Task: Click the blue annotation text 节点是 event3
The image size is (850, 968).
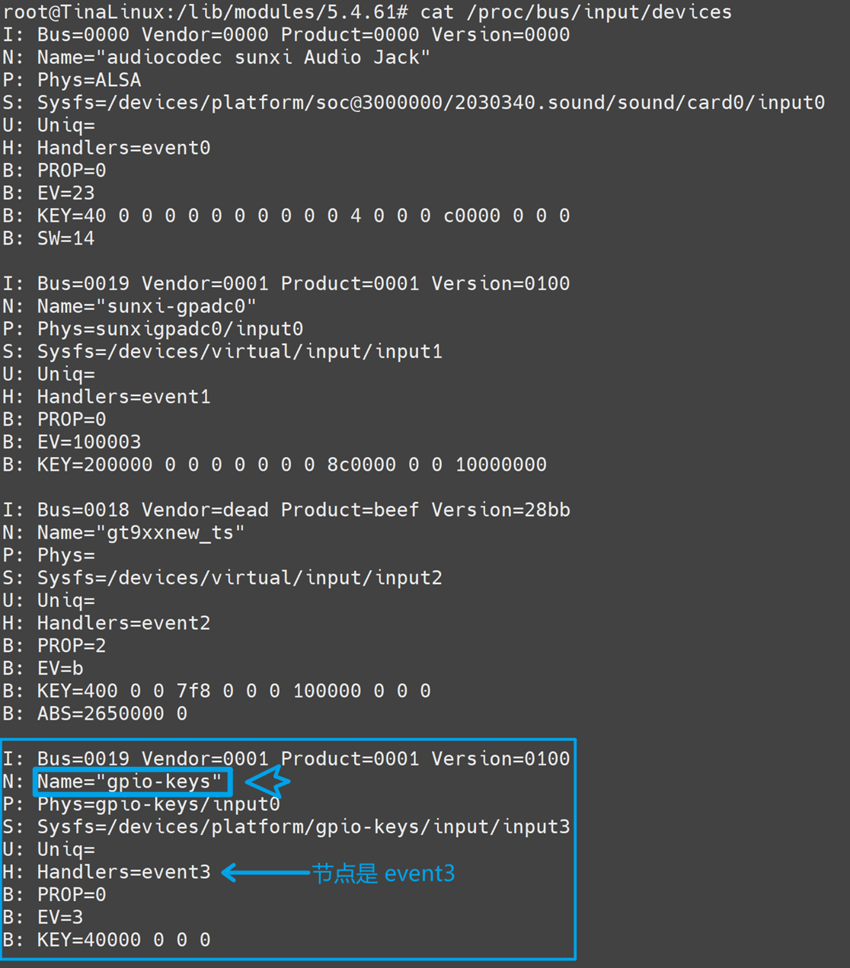Action: coord(383,873)
